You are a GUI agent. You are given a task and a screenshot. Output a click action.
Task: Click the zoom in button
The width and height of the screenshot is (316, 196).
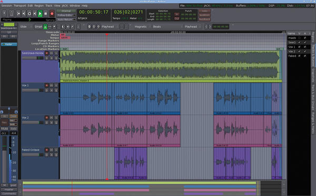click(x=94, y=26)
